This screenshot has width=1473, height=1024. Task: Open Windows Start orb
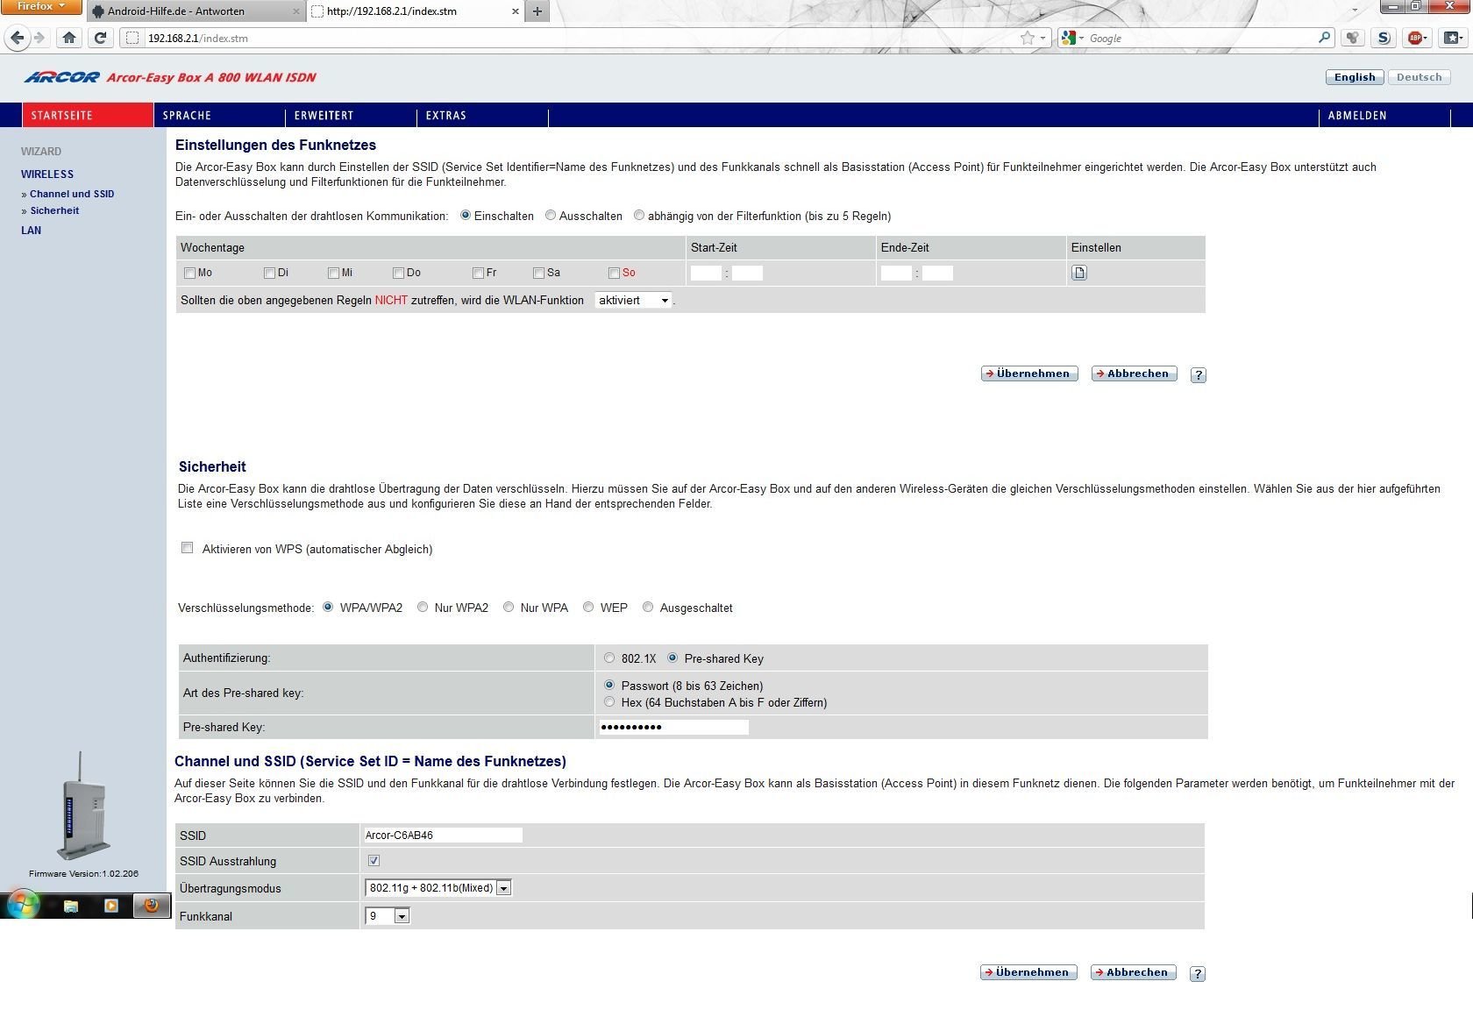(22, 906)
